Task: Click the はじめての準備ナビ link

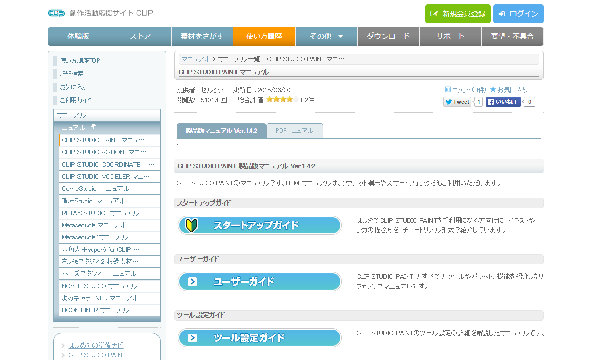Action: click(96, 345)
